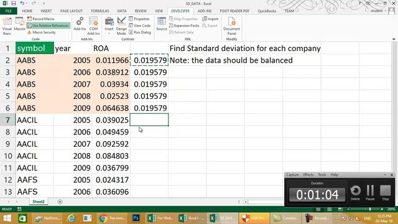
Task: Toggle Design Mode
Action: click(x=121, y=26)
